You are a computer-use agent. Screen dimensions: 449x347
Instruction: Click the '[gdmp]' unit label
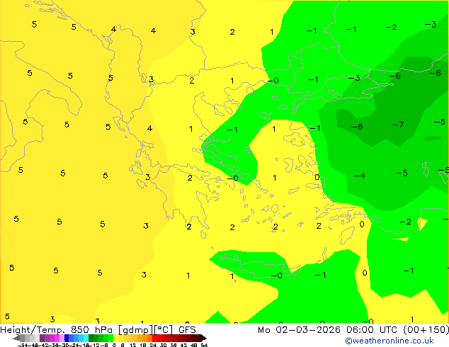pyautogui.click(x=135, y=330)
